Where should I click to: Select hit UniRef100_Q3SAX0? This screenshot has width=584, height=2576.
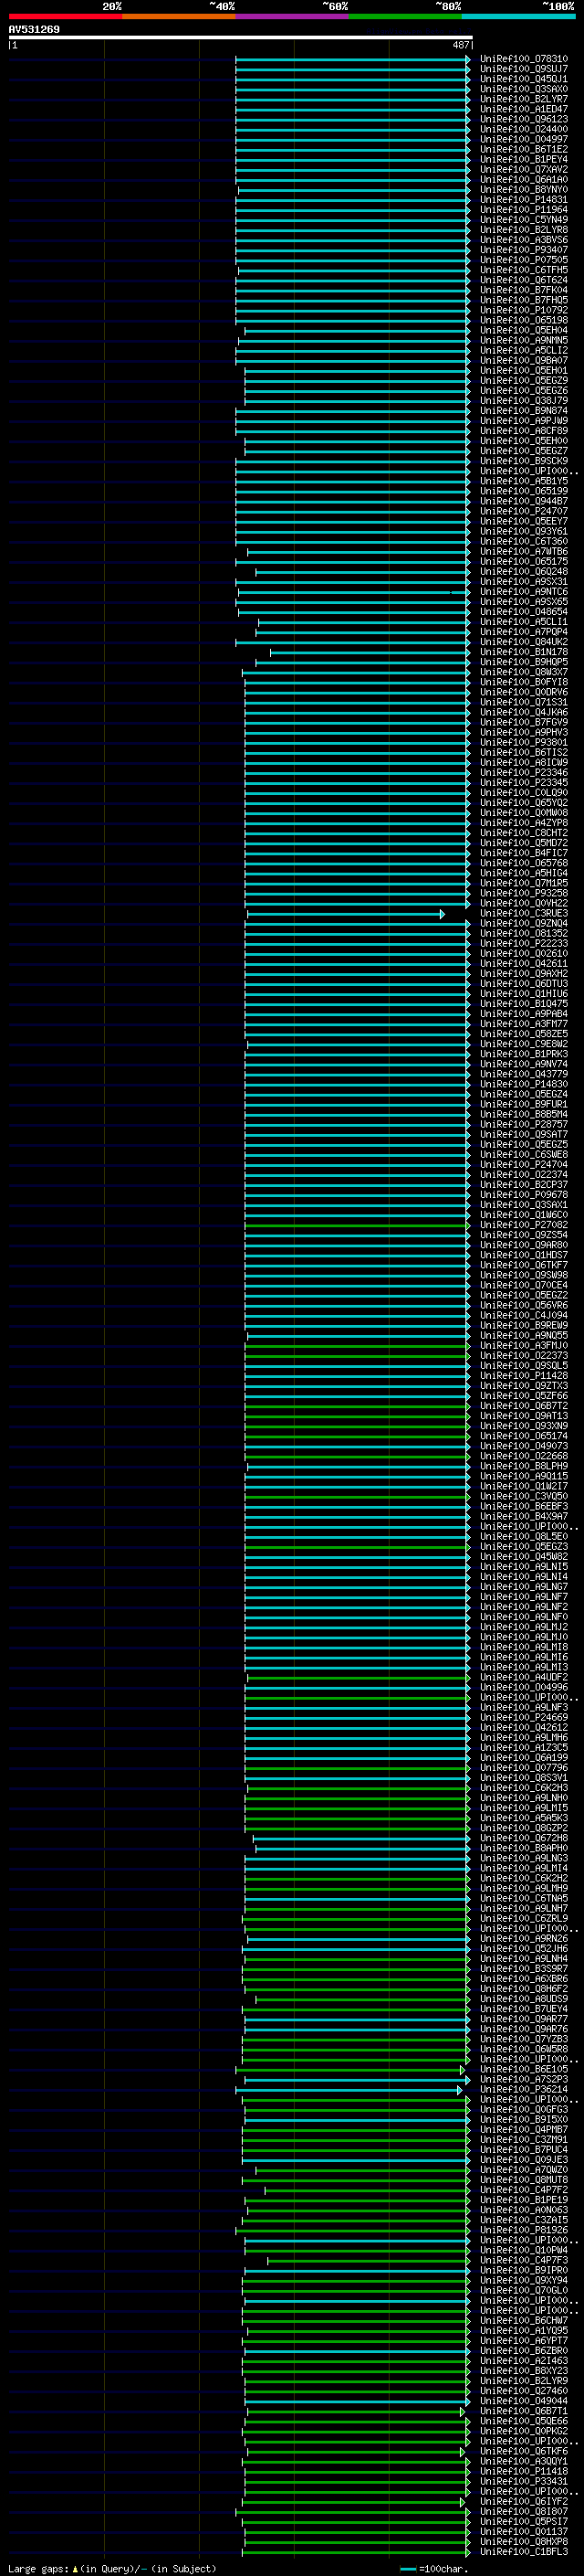click(524, 89)
